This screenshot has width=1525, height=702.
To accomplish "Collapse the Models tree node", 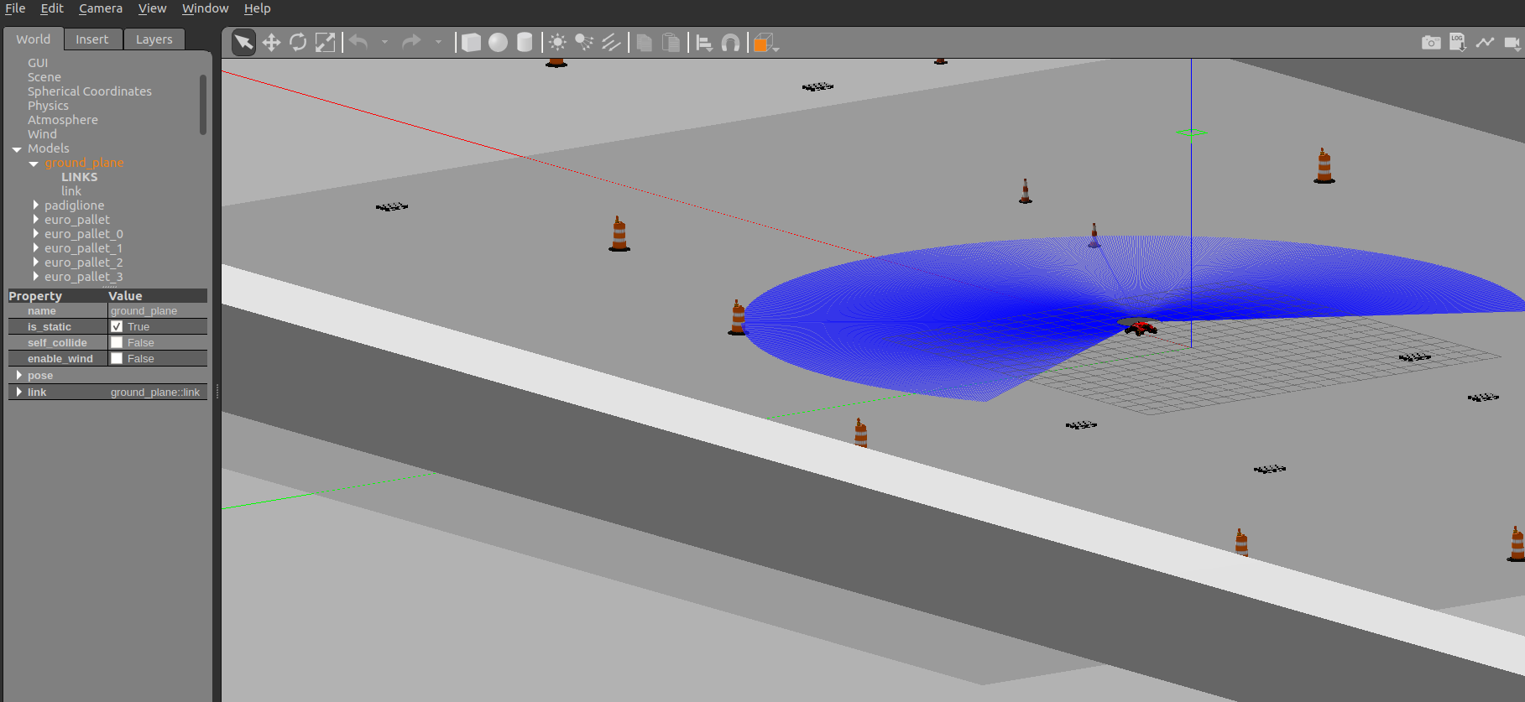I will (17, 149).
